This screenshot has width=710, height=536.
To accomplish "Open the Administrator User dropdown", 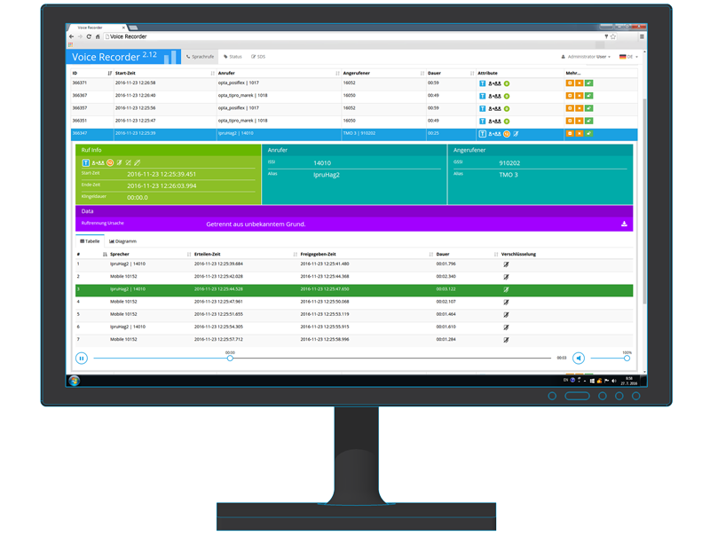I will [587, 57].
